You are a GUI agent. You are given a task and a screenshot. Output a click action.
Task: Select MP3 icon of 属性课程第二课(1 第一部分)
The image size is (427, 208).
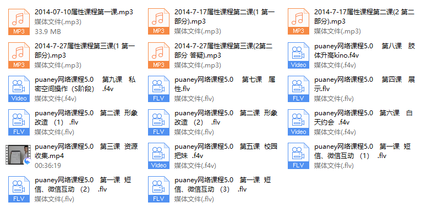pos(158,22)
